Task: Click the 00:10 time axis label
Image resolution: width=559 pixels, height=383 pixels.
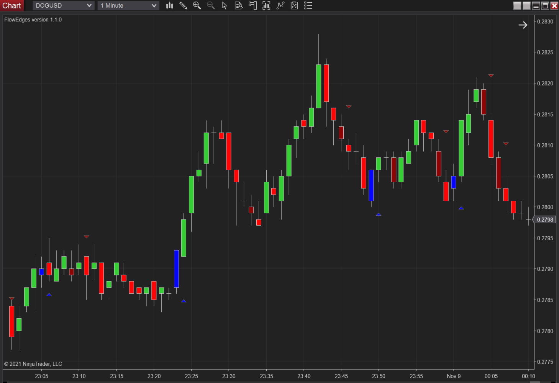Action: 528,376
